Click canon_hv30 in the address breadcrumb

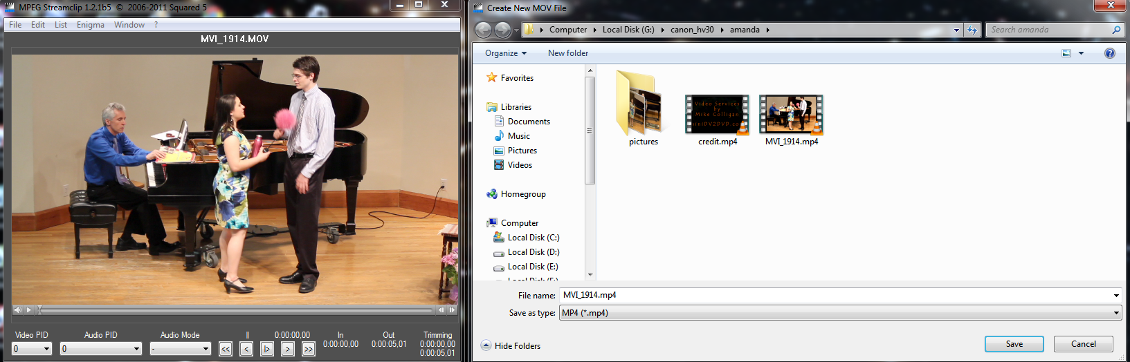[x=692, y=30]
